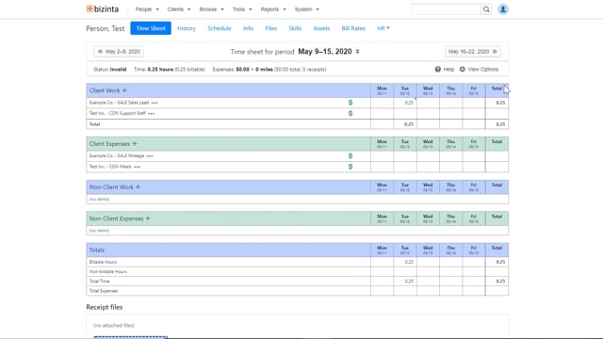This screenshot has height=339, width=603.
Task: Switch to the History tab
Action: pos(187,28)
